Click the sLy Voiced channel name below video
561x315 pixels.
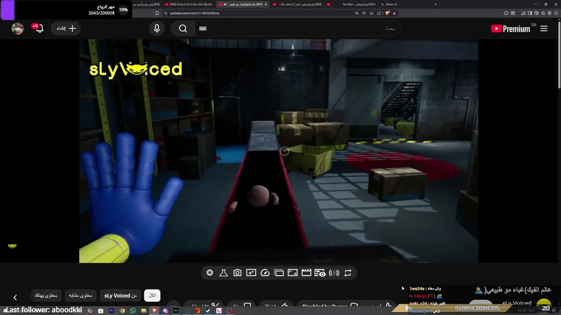click(x=517, y=303)
